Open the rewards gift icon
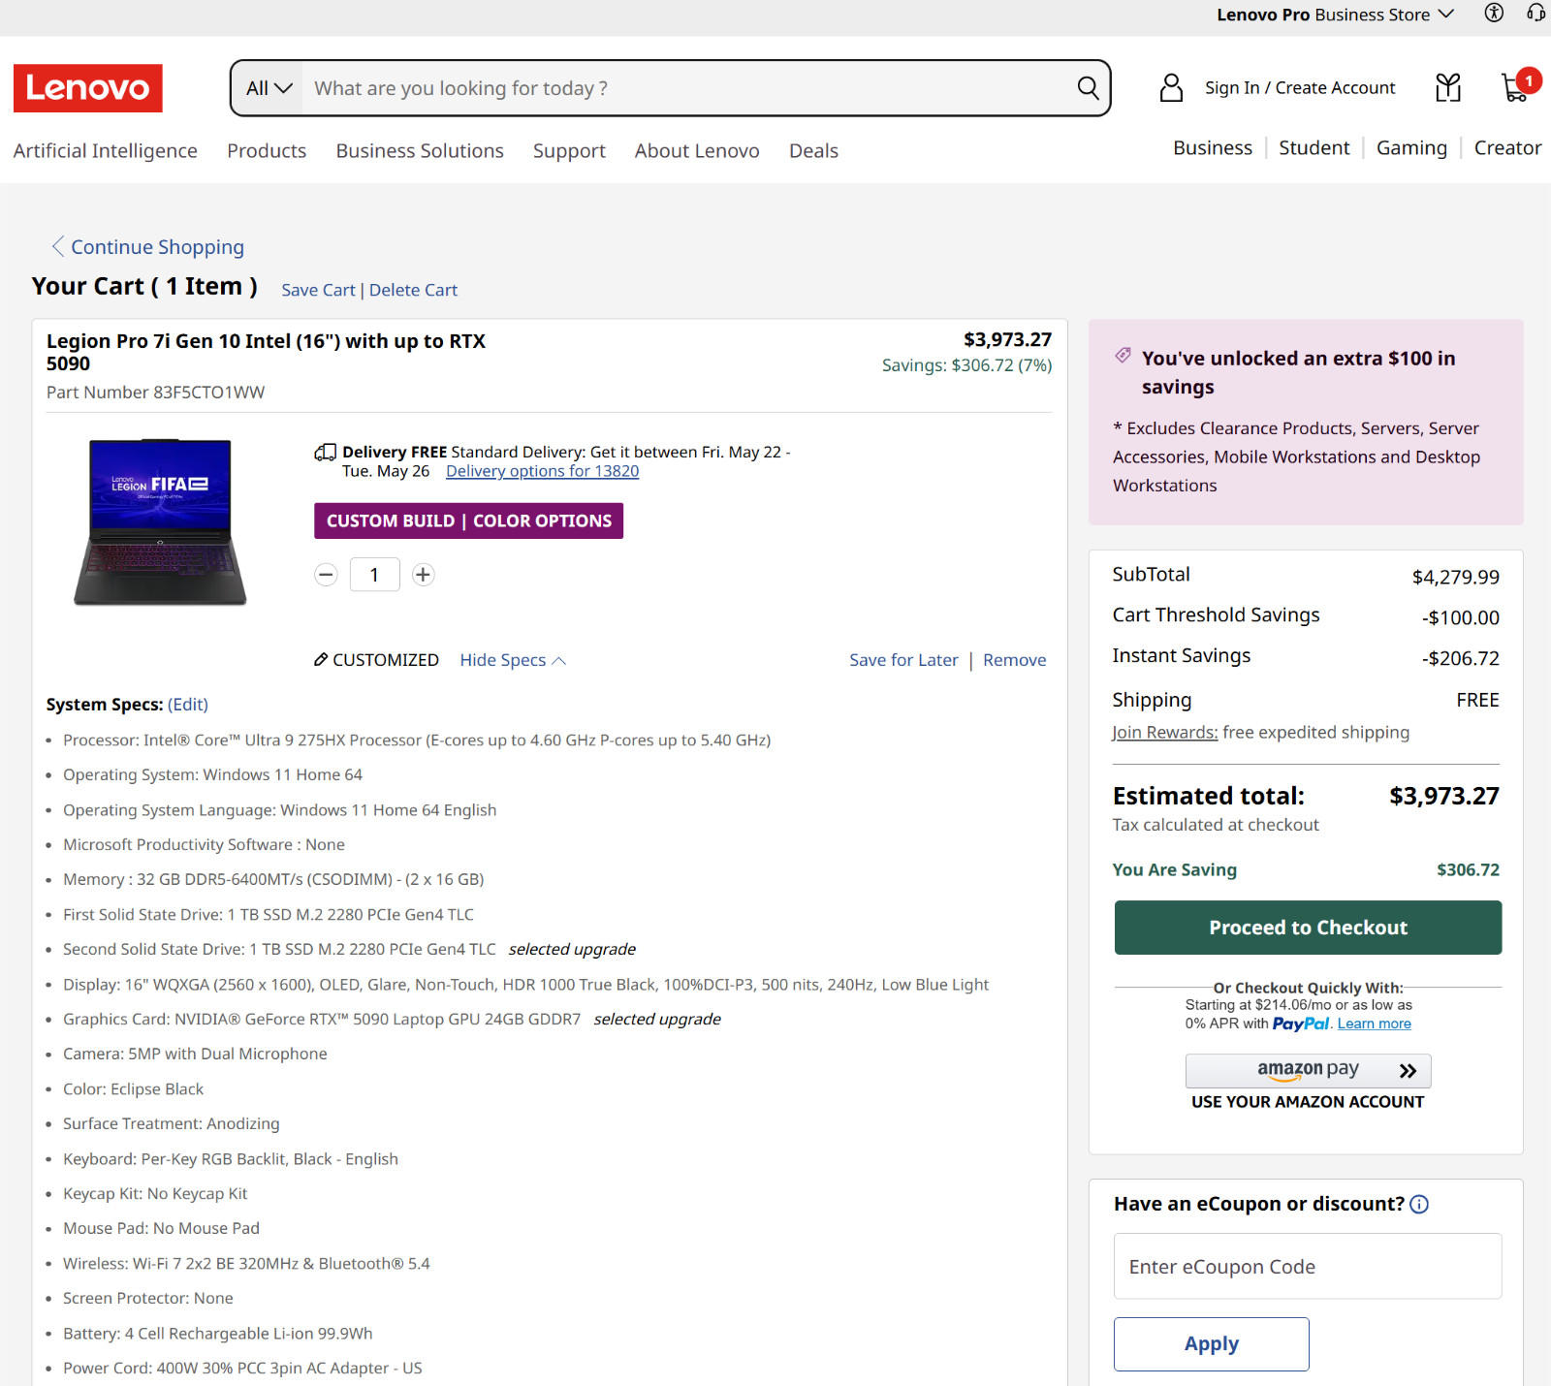 1448,88
